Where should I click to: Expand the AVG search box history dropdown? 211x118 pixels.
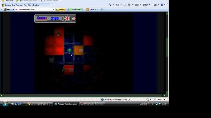(x=54, y=10)
